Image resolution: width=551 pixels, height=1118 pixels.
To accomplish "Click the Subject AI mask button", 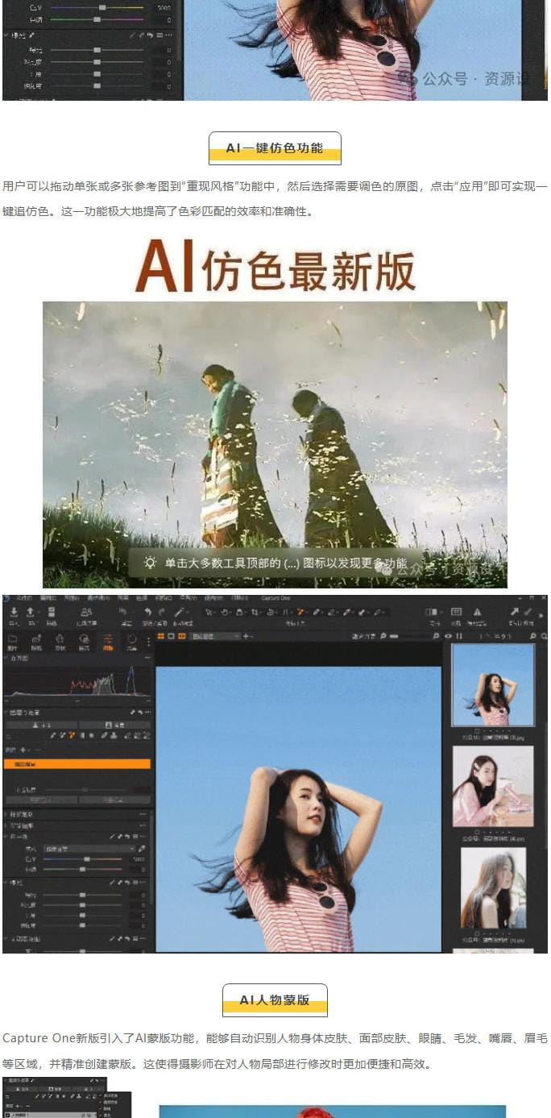I will 41,725.
